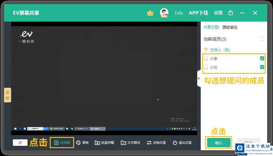Click 切换共享 to switch sharing
The image size is (273, 156).
pos(156,143)
